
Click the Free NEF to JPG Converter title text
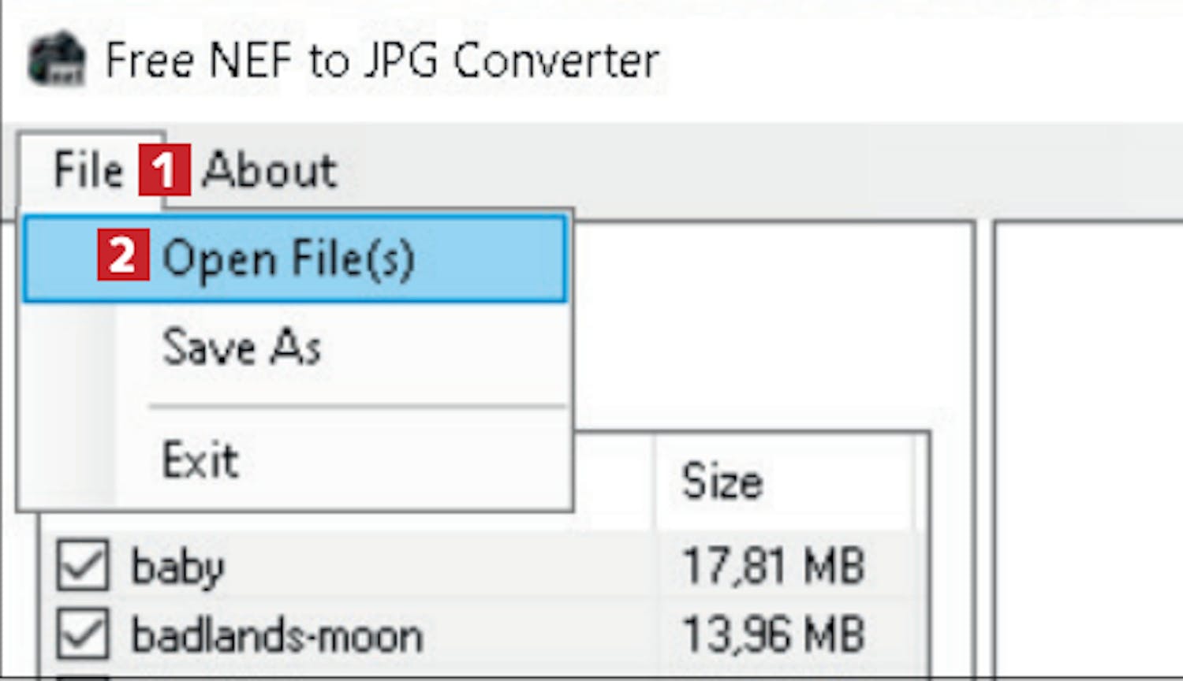383,61
